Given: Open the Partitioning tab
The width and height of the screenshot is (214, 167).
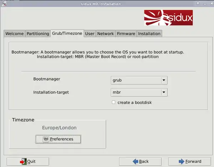Looking at the screenshot, I should pos(38,34).
